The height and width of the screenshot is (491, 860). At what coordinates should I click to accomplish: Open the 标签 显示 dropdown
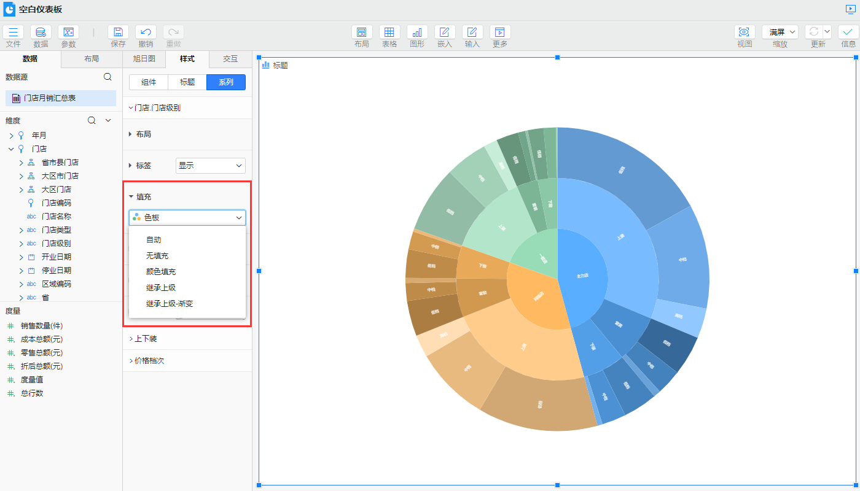(210, 166)
